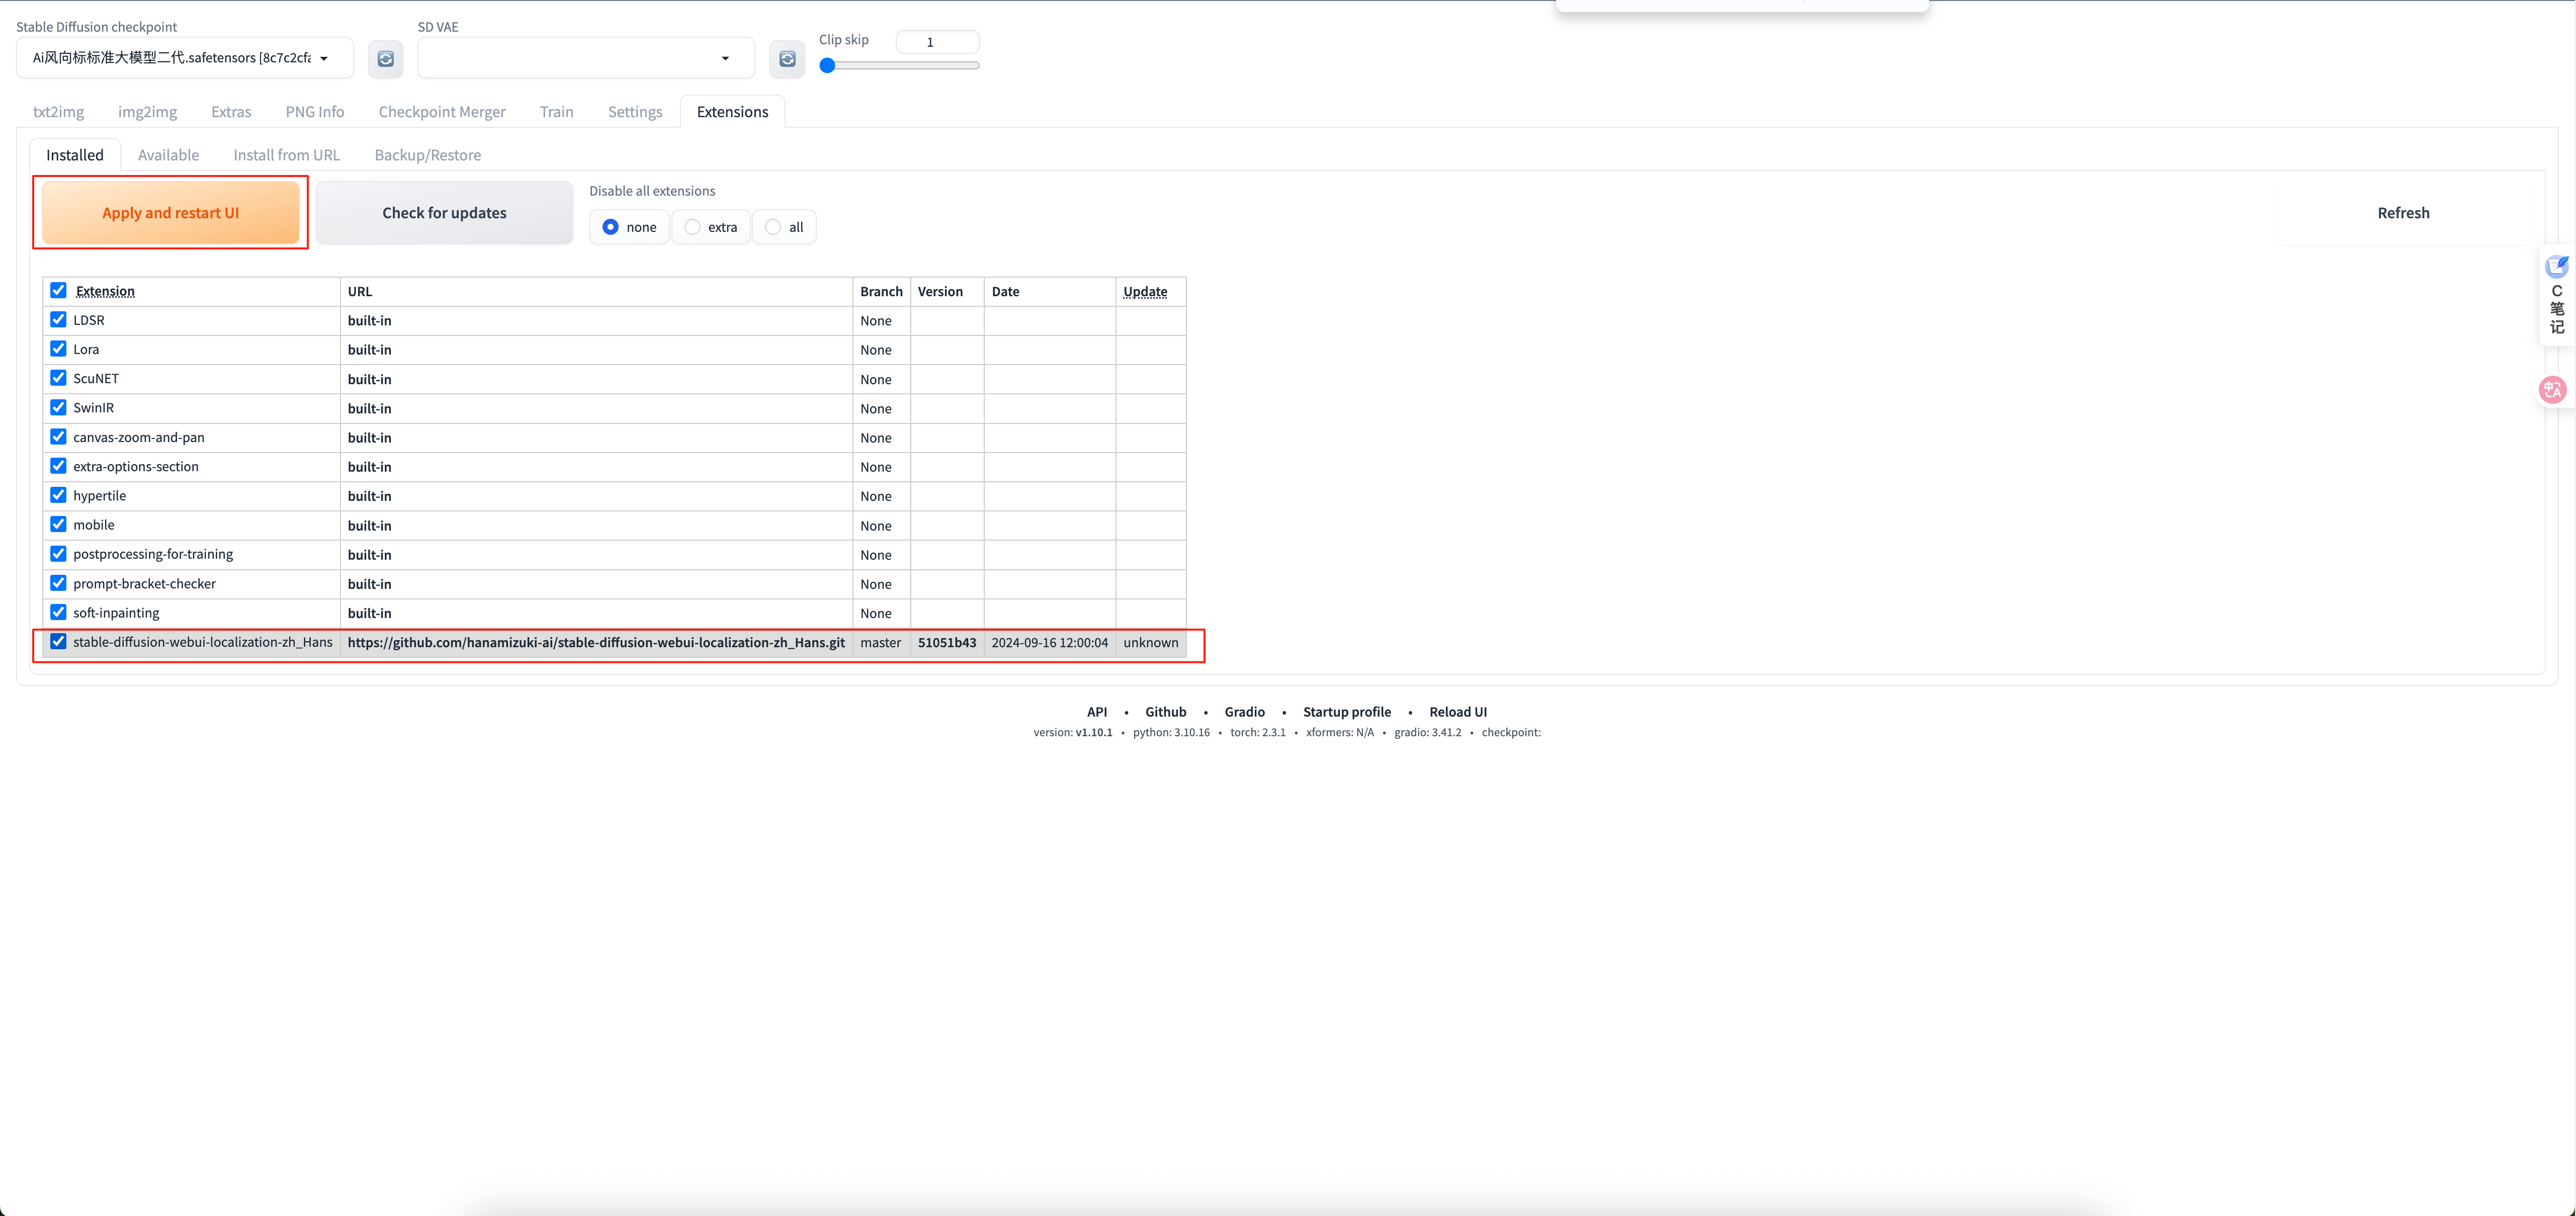The height and width of the screenshot is (1216, 2576).
Task: Toggle the header select-all Extension checkbox
Action: coord(59,291)
